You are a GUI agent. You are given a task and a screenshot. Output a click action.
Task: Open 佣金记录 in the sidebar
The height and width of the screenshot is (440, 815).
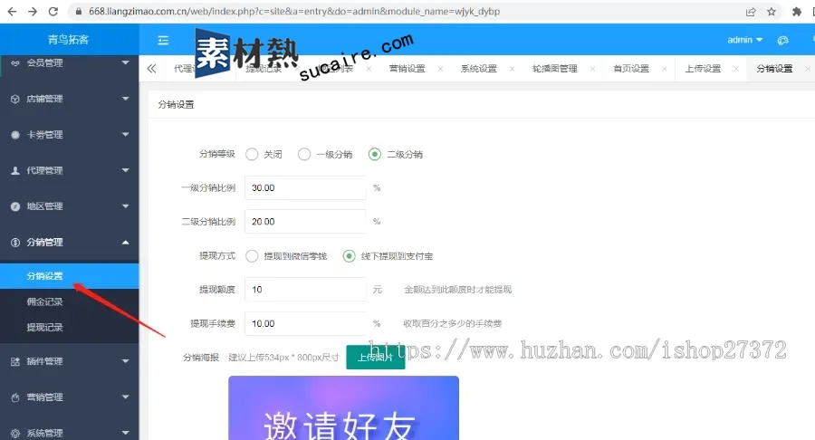(x=44, y=301)
